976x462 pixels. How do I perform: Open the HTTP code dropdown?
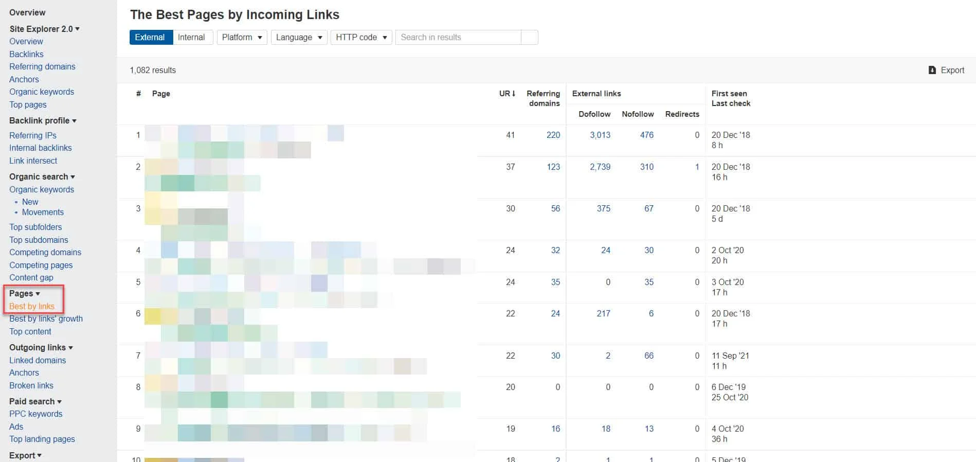coord(361,37)
